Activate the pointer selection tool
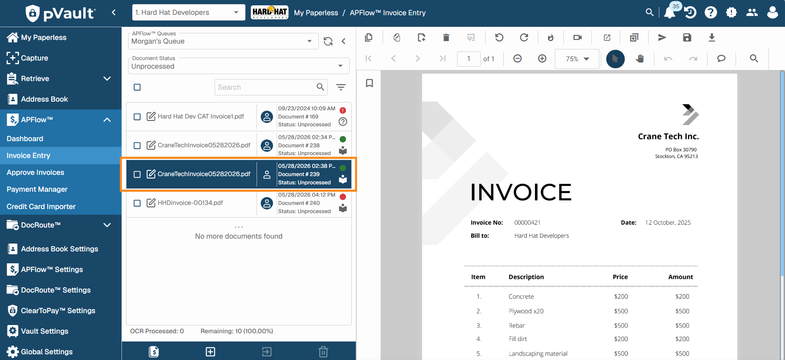The width and height of the screenshot is (785, 360). pyautogui.click(x=615, y=59)
